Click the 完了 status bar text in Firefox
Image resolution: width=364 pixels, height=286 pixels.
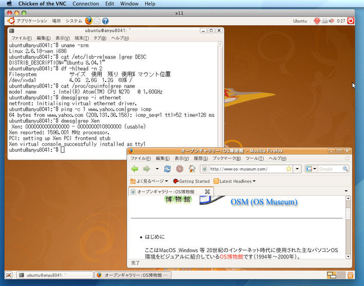point(136,263)
